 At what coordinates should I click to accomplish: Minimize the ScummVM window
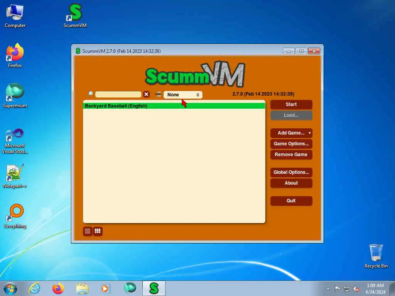289,51
